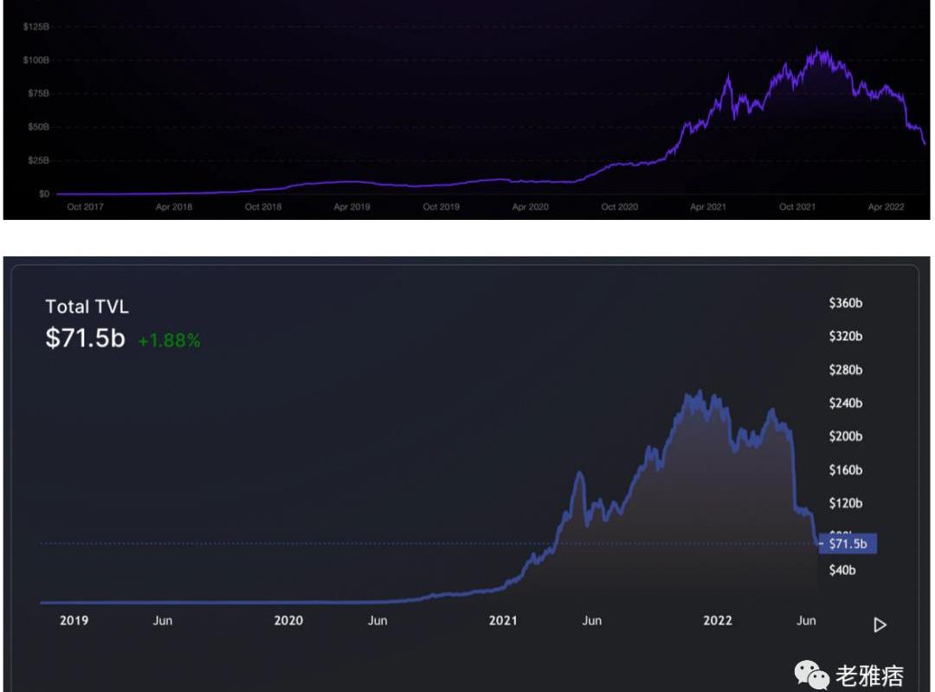Click the Oct 2021 label on top chart

click(x=797, y=207)
